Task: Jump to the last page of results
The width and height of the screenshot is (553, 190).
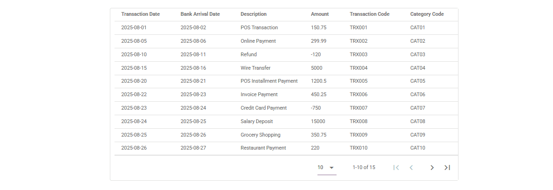Action: point(447,168)
